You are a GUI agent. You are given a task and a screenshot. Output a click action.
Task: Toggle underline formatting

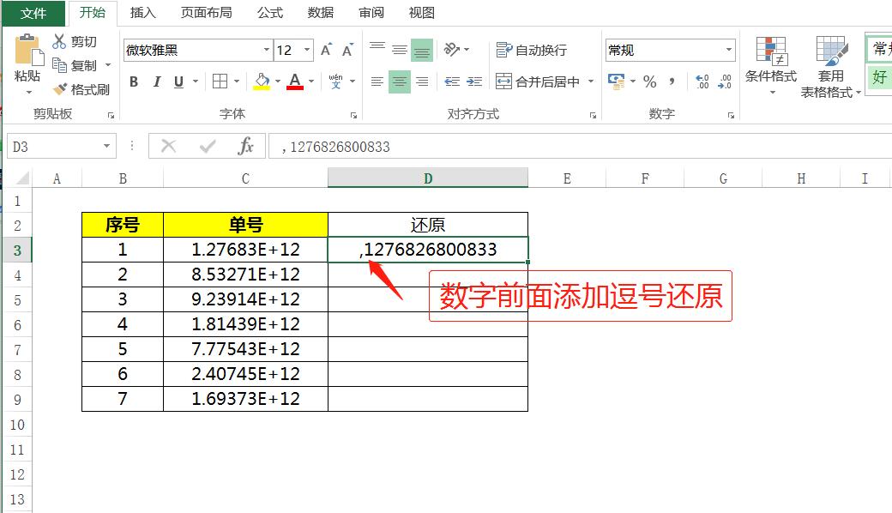(x=178, y=81)
